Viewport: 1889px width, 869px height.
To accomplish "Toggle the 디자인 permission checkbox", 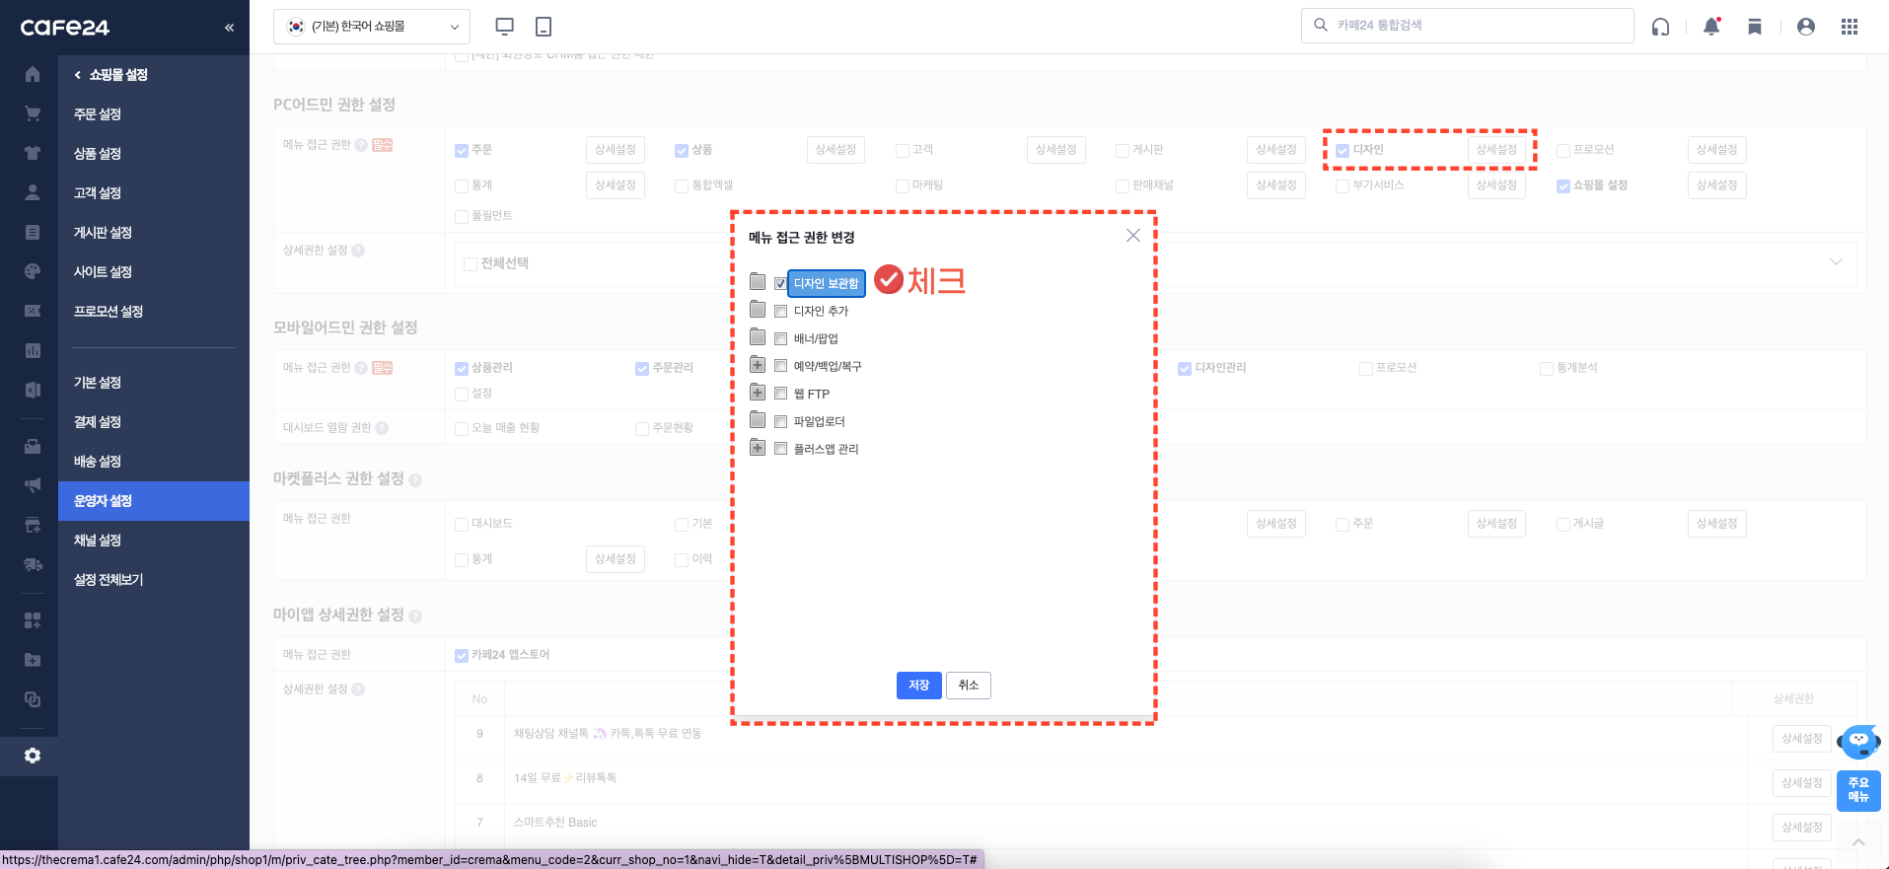I will pos(1343,151).
